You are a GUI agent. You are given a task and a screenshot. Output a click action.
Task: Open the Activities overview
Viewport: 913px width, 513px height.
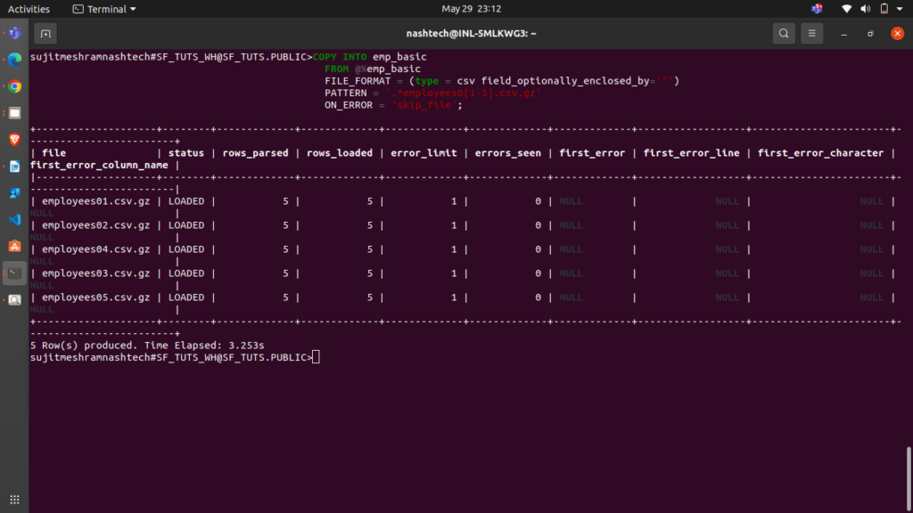point(29,9)
